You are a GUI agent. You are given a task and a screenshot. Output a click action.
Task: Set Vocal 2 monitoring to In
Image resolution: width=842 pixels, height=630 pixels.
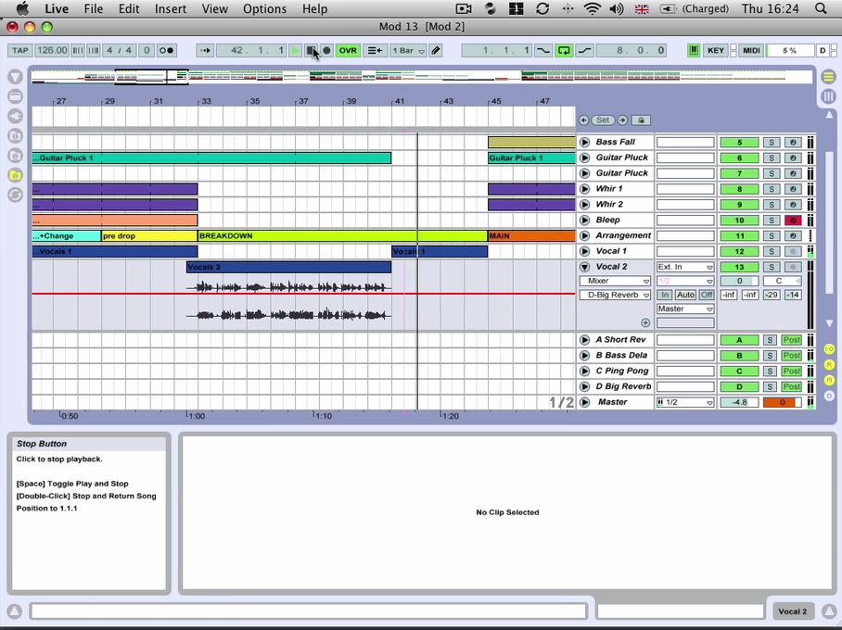click(665, 295)
